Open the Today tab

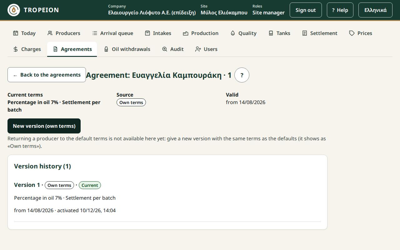coord(24,33)
